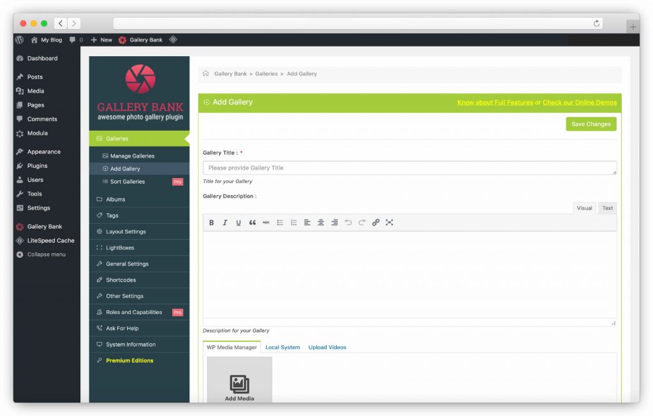Open the New dropdown in the admin bar
The height and width of the screenshot is (416, 653).
pos(101,40)
